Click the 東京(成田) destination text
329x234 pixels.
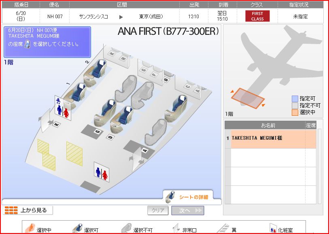(151, 17)
